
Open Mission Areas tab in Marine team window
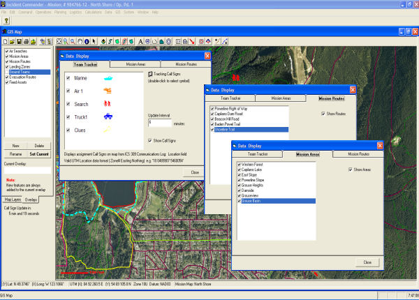pos(135,64)
